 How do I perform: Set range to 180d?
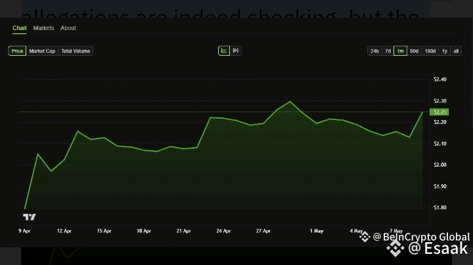coord(430,51)
